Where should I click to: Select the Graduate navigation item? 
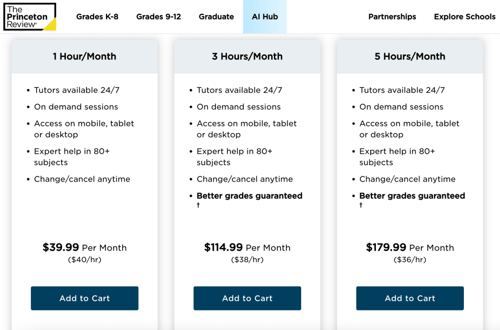216,17
